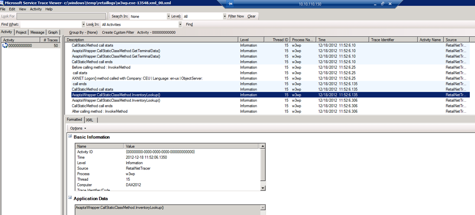Click the Computer value DAX2012

point(133,185)
